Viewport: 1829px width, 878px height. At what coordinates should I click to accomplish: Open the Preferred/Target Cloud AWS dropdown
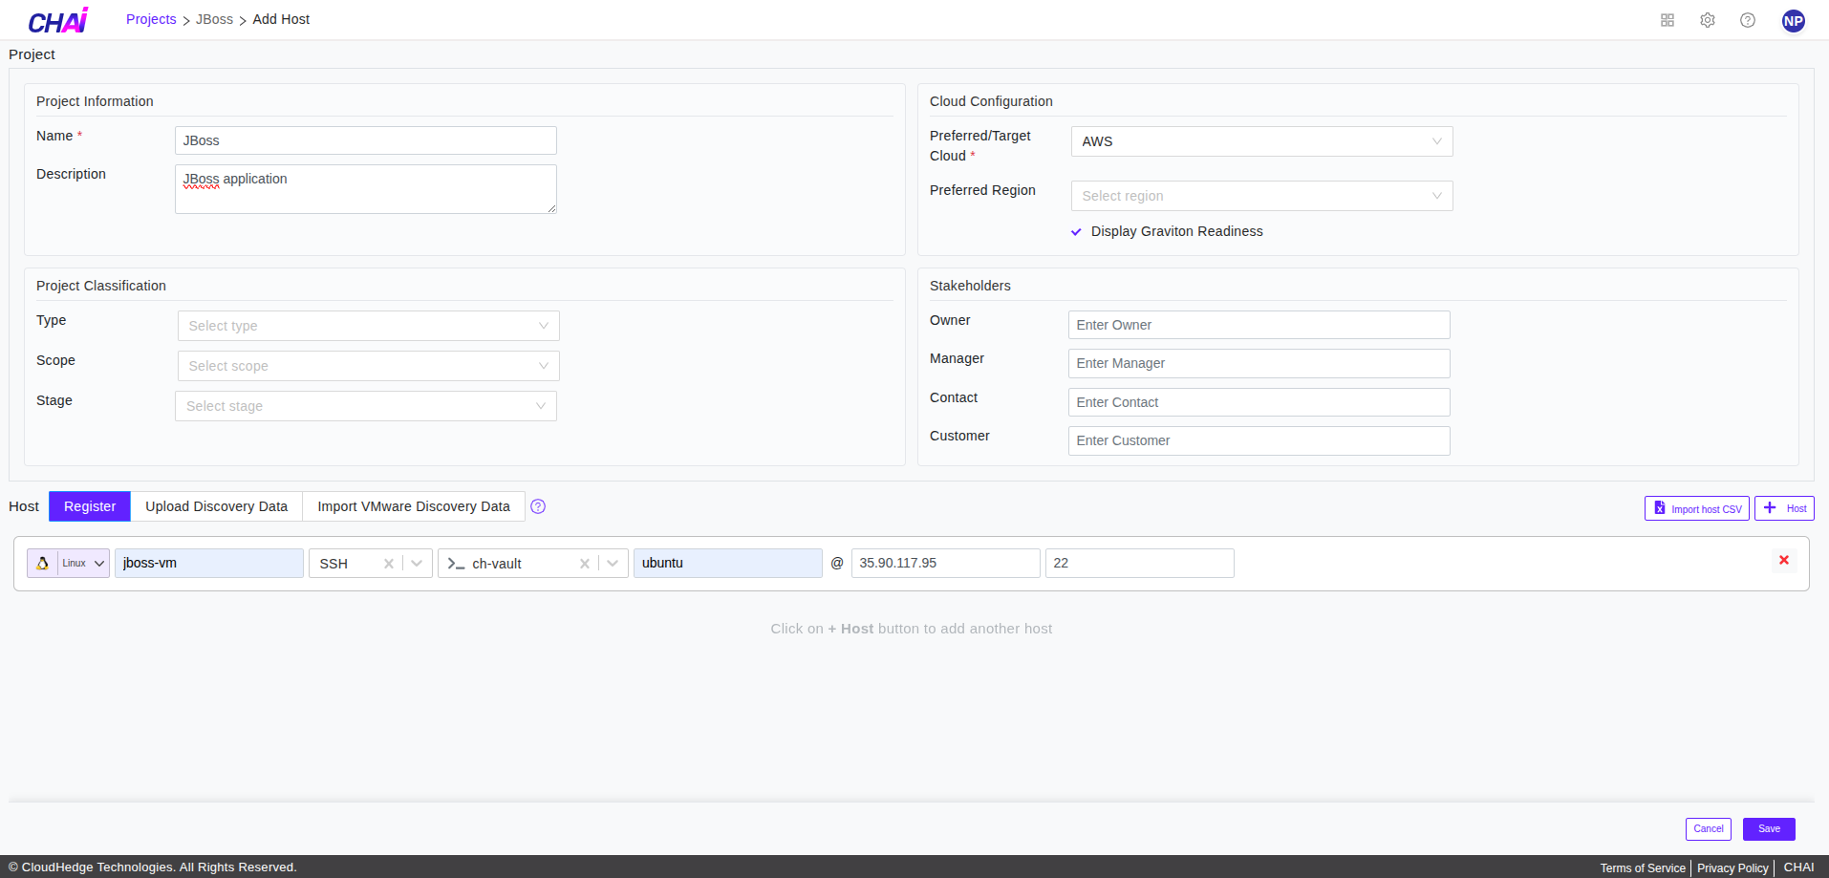tap(1261, 141)
